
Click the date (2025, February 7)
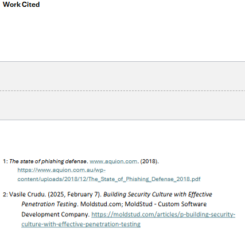(x=75, y=195)
